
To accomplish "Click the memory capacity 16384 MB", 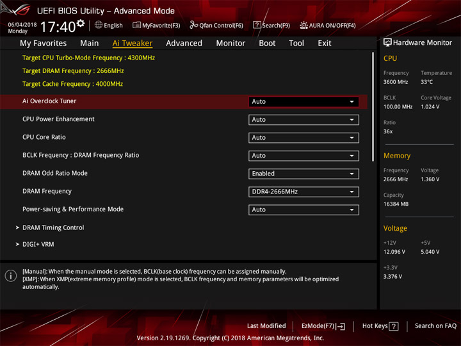I will point(396,204).
